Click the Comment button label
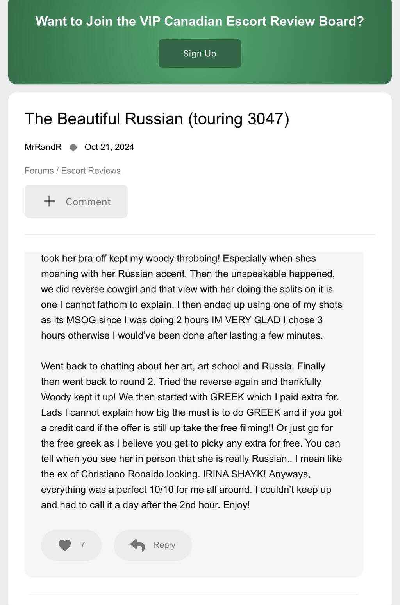Viewport: 400px width, 605px height. [x=88, y=202]
